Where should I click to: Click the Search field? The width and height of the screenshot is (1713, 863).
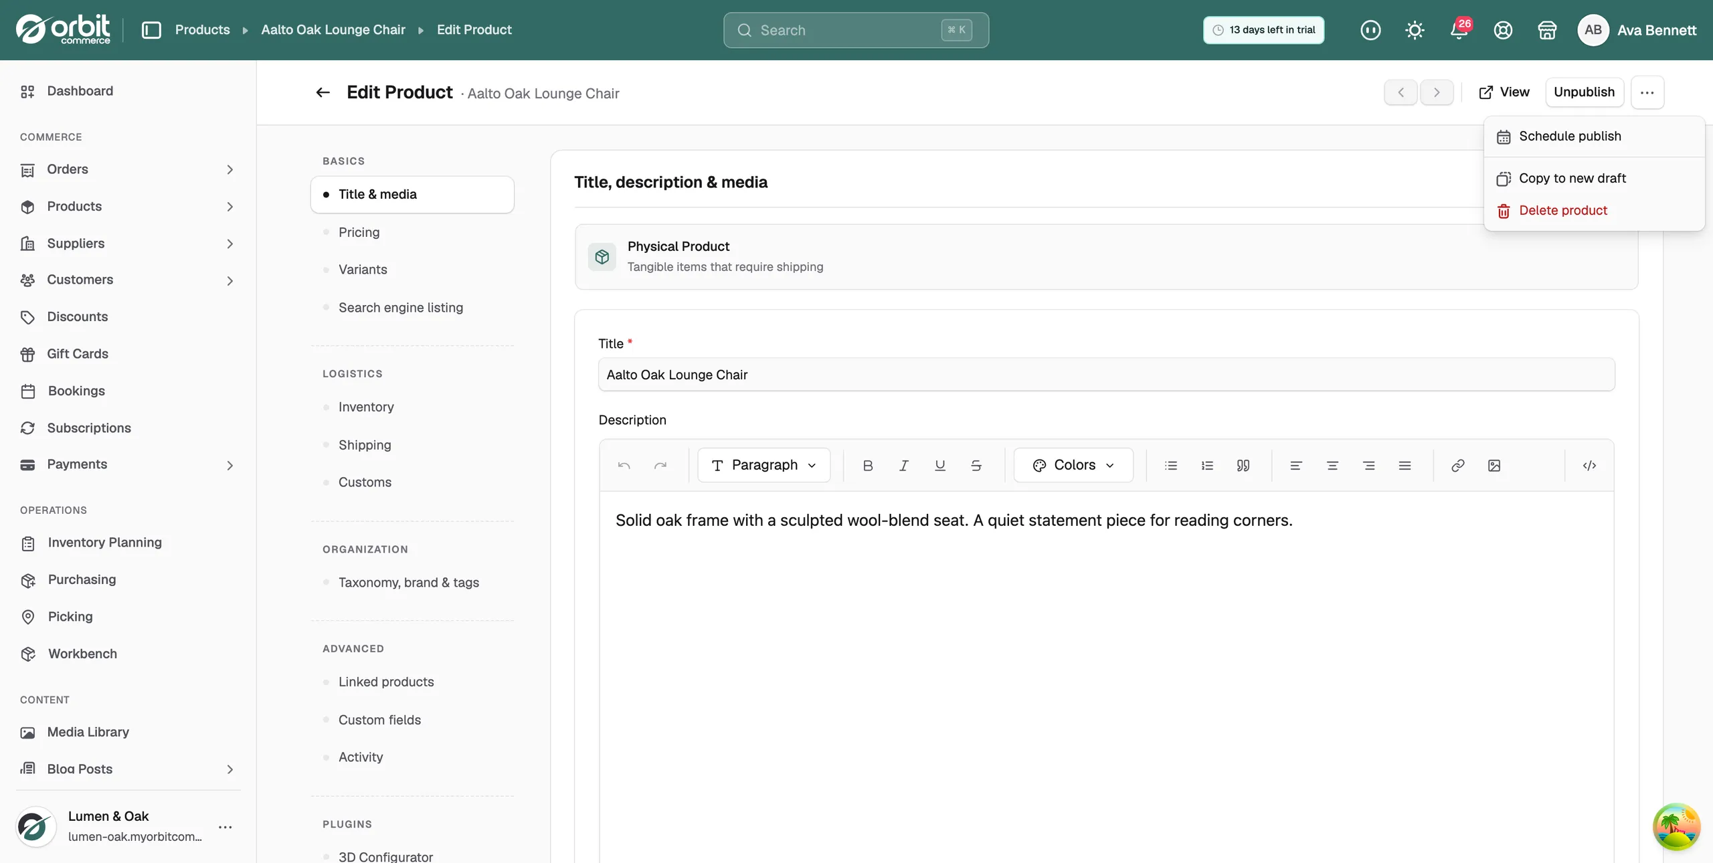pyautogui.click(x=856, y=30)
